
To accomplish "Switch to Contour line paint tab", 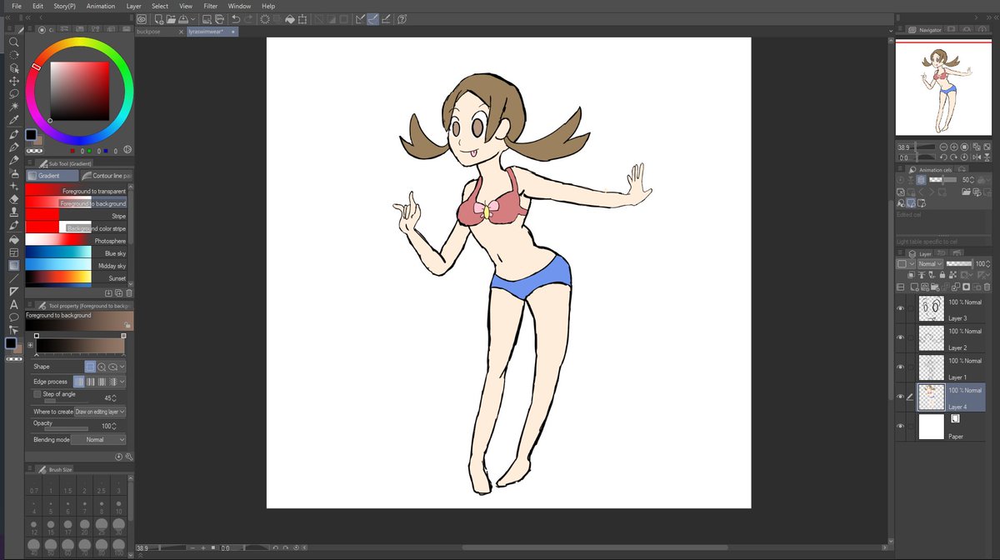I will [107, 176].
